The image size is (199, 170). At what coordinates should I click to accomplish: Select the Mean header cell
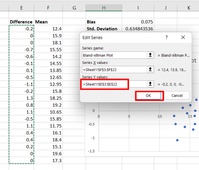pos(48,22)
